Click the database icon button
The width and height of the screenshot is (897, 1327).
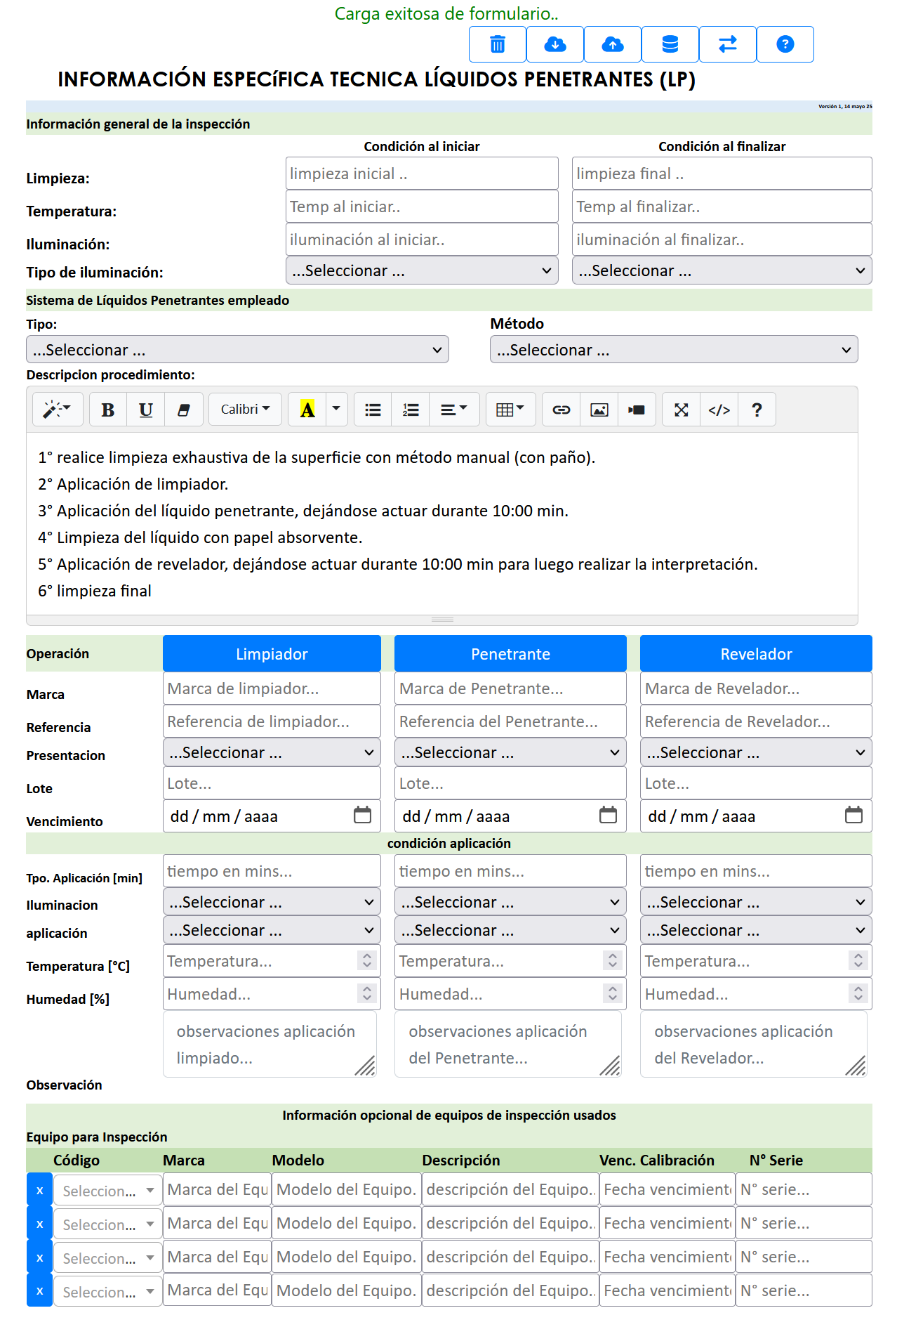[670, 44]
